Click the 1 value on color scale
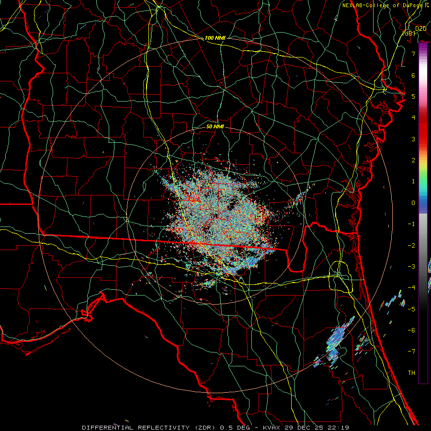This screenshot has height=431, width=431. pos(413,181)
